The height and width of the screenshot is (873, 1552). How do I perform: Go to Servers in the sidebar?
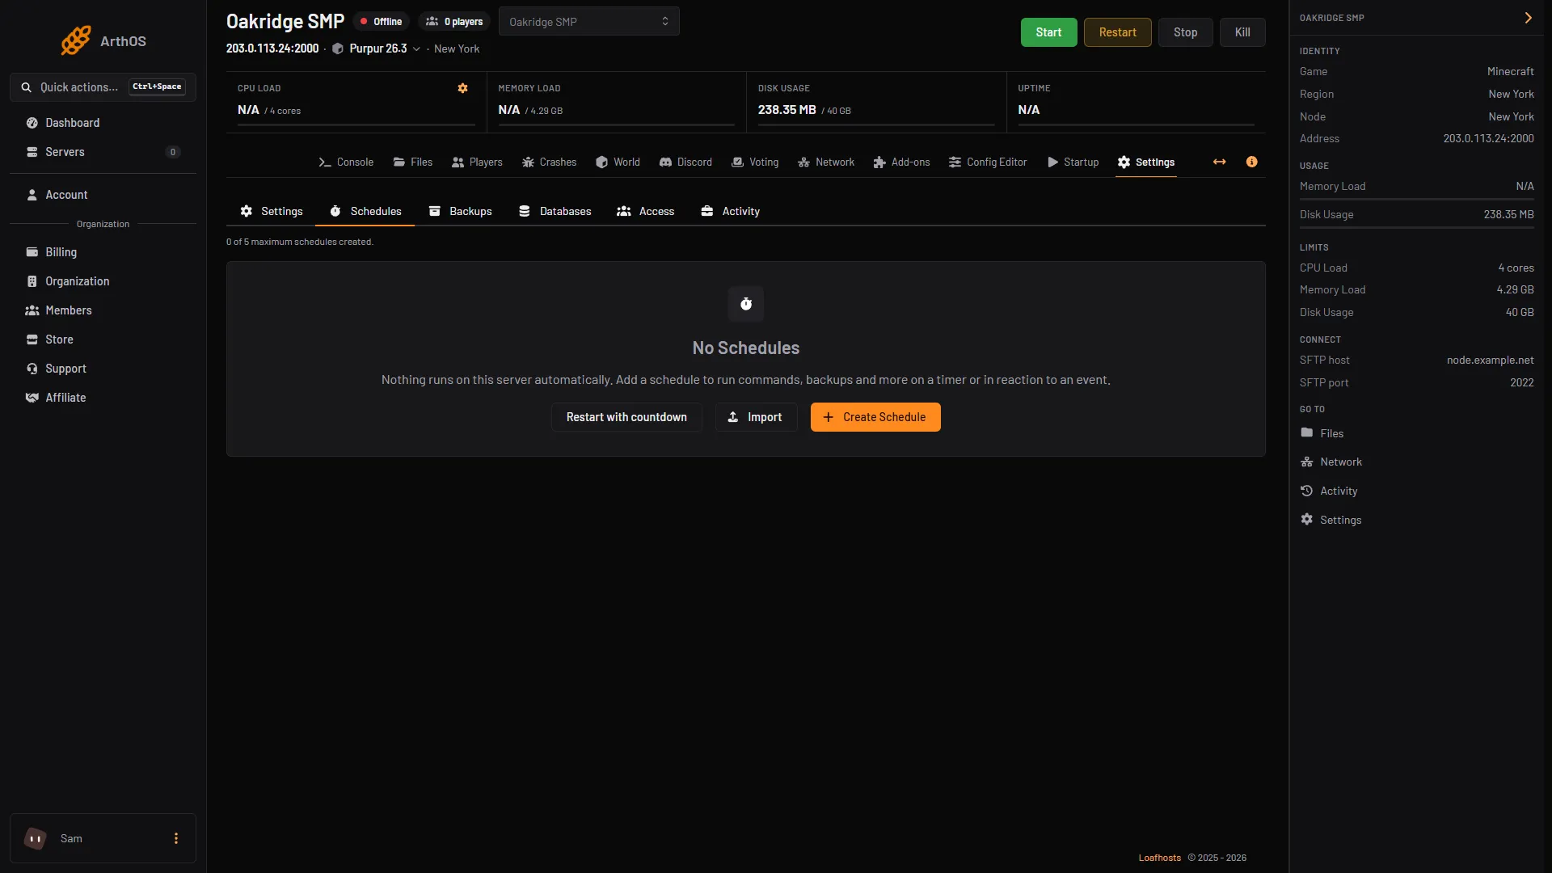click(103, 152)
